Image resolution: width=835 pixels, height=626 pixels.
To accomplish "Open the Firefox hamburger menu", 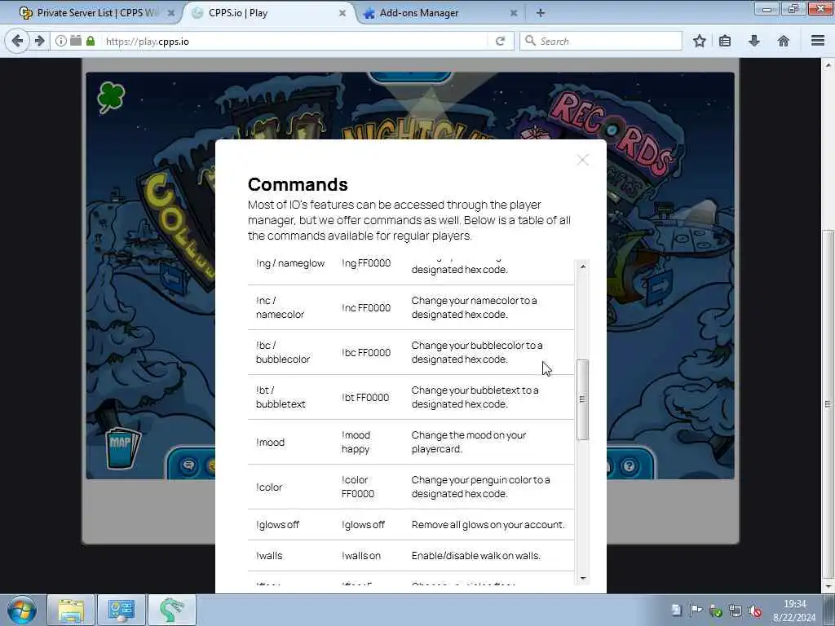I will (818, 41).
